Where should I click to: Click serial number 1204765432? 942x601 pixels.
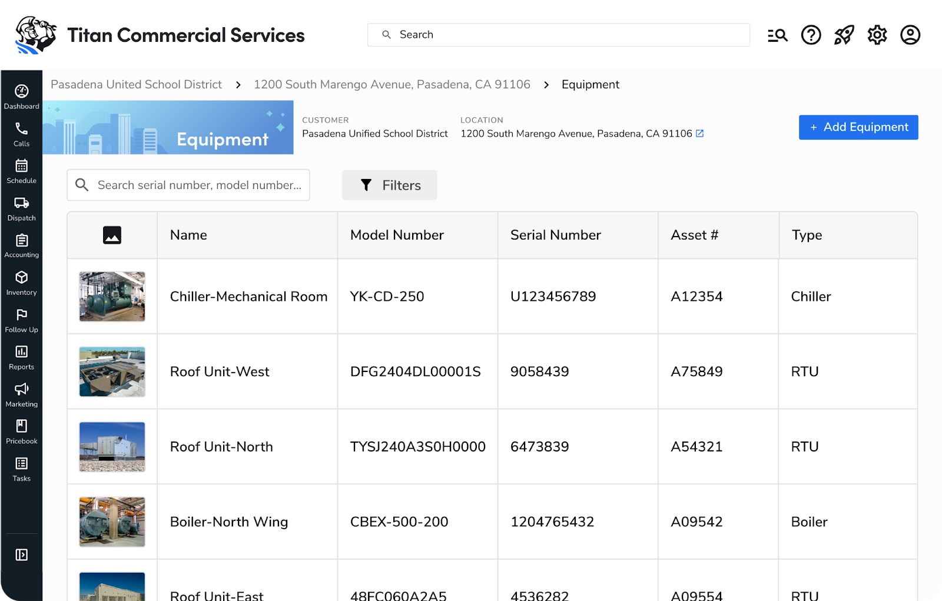click(552, 522)
